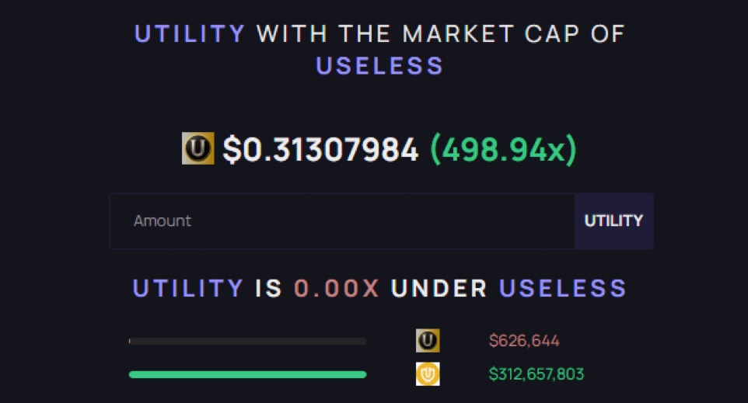Click the $312,657,803 market cap value

tap(536, 374)
